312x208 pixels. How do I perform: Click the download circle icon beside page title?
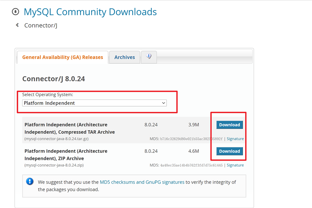[x=15, y=12]
